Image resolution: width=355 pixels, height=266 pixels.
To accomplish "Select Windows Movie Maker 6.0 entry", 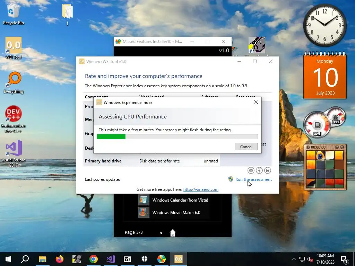I will (176, 212).
